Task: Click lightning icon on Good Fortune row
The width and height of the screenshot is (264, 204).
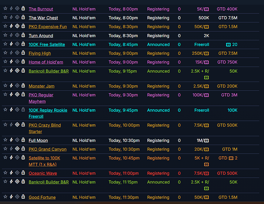Action: tap(11, 197)
